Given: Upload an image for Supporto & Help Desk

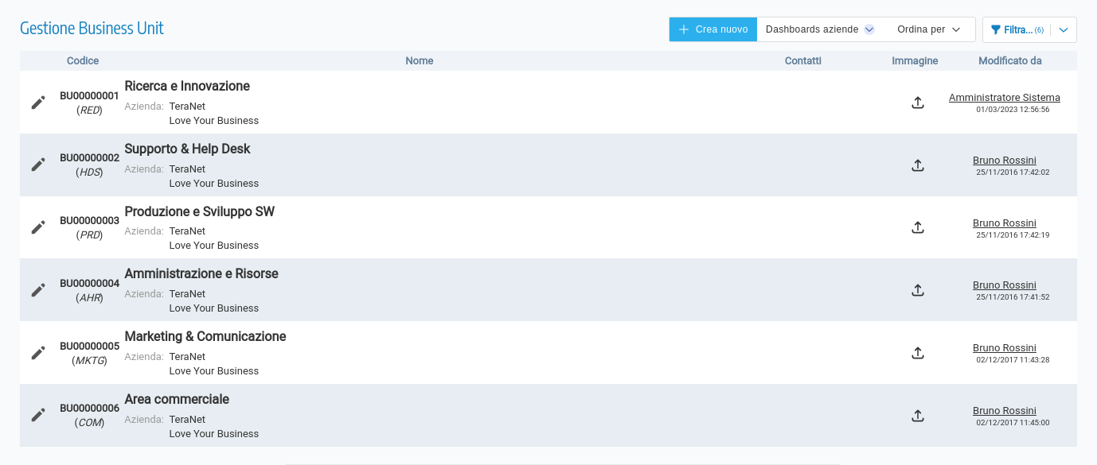Looking at the screenshot, I should pos(917,165).
